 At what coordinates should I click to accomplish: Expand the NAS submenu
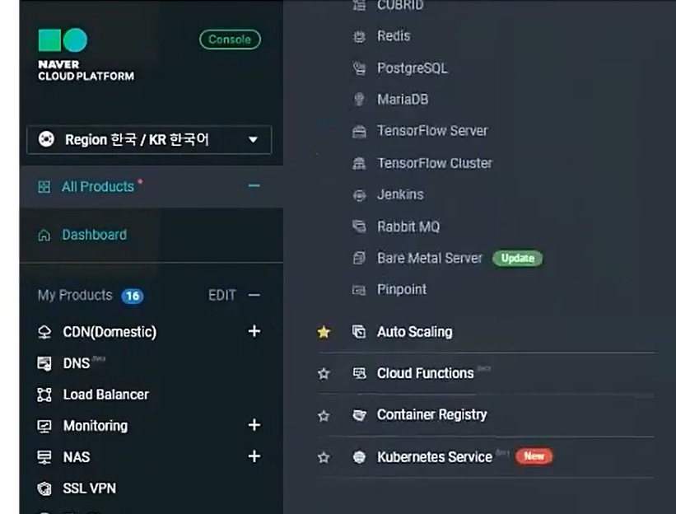click(x=254, y=456)
